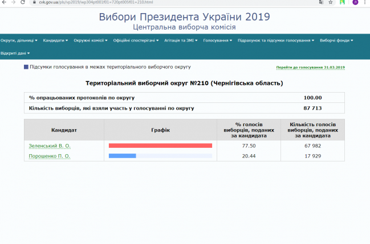The image size is (370, 244).
Task: Expand the Округи, дільниці dropdown menu
Action: click(19, 40)
